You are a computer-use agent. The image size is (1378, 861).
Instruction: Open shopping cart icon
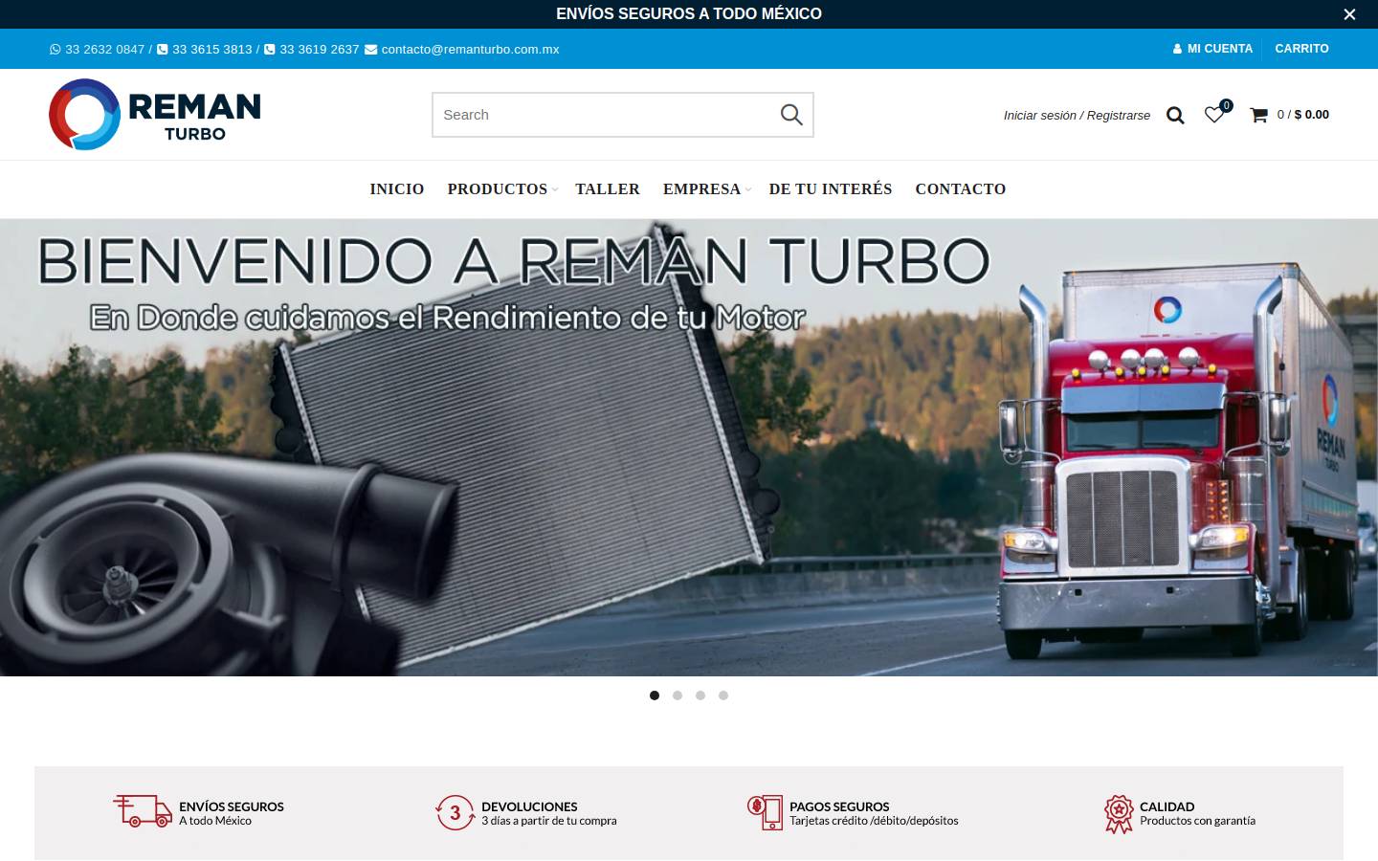pyautogui.click(x=1258, y=115)
